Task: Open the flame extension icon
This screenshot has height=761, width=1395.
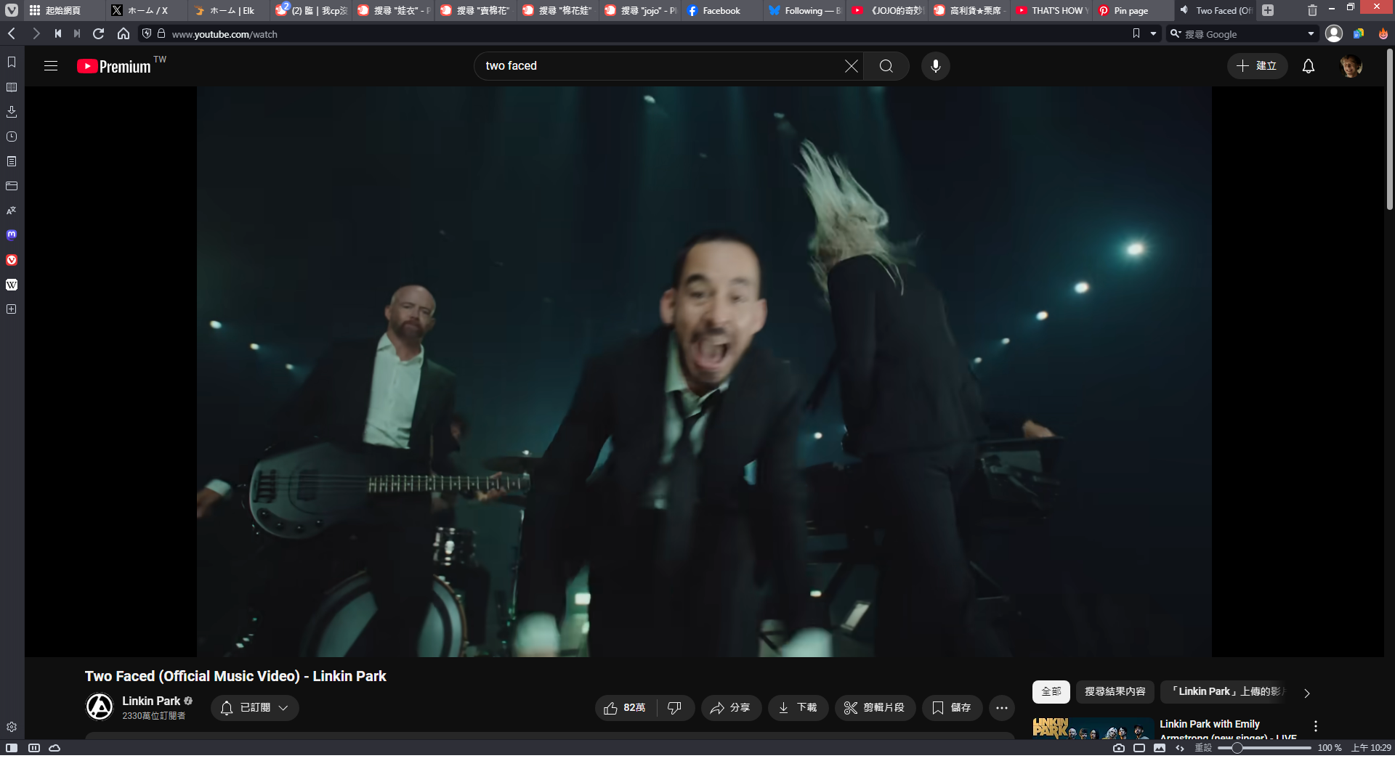Action: [1383, 33]
